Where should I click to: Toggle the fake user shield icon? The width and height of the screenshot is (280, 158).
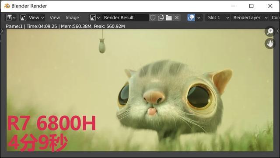click(x=153, y=17)
